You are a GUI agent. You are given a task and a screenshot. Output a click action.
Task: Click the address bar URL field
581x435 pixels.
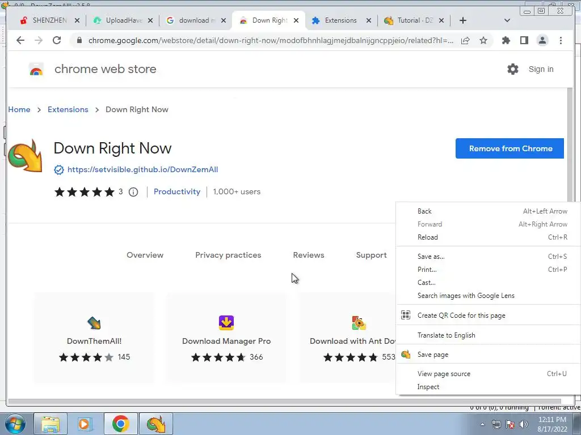pyautogui.click(x=271, y=40)
